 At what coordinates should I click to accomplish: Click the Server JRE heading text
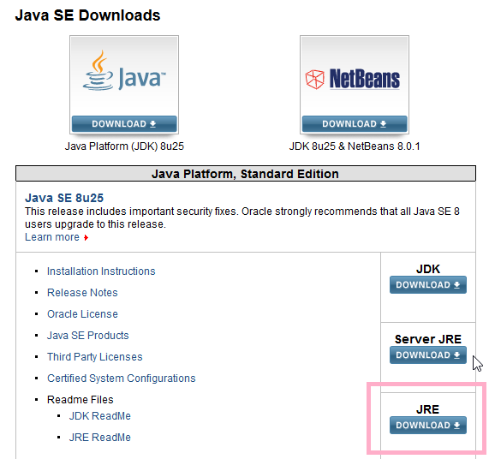pos(428,339)
